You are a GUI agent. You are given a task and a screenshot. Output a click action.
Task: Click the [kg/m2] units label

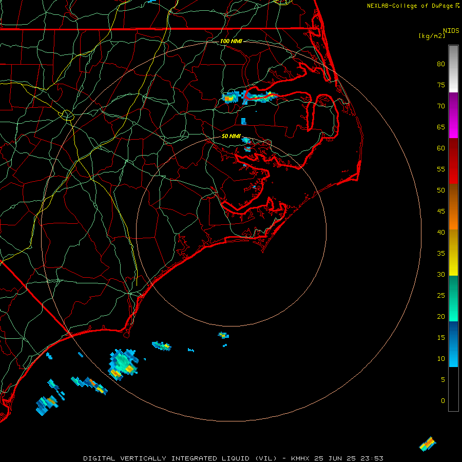[432, 36]
